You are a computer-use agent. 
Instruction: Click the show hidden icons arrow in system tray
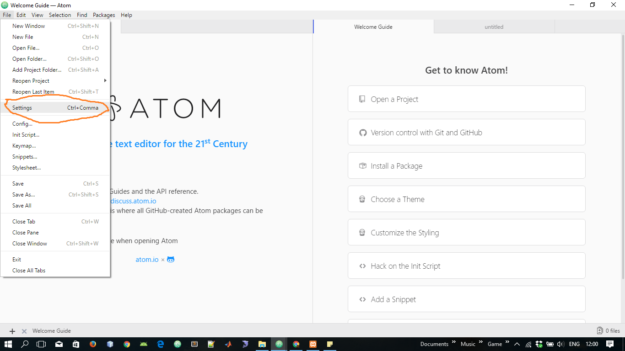517,344
